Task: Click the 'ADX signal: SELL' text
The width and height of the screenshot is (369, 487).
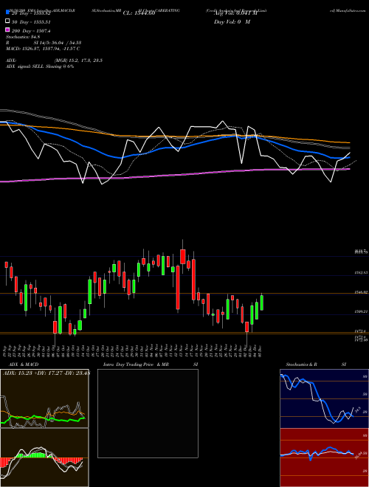Action: 25,66
